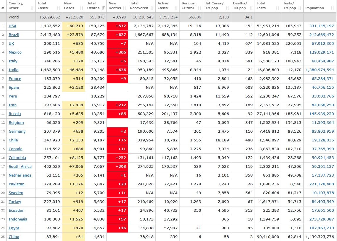The image size is (337, 241).
Task: Click USA's red new deaths cell
Action: pos(117,26)
